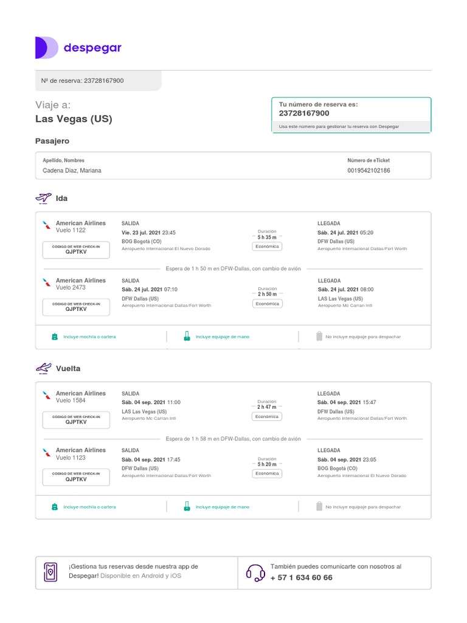Click the mobile app phone icon
This screenshot has height=623, width=467.
50,572
